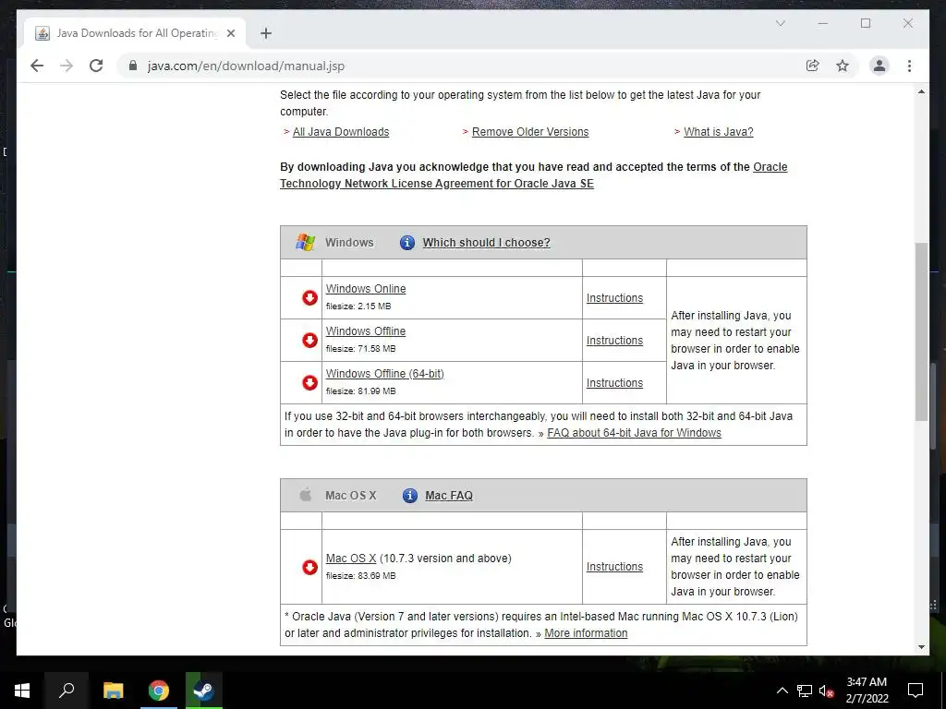Image resolution: width=946 pixels, height=709 pixels.
Task: Show hidden system tray icons
Action: coord(782,691)
